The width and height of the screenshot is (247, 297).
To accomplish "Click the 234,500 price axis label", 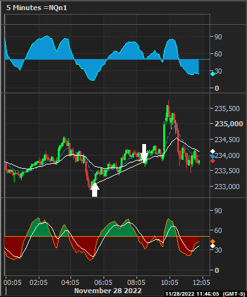I will 227,140.
